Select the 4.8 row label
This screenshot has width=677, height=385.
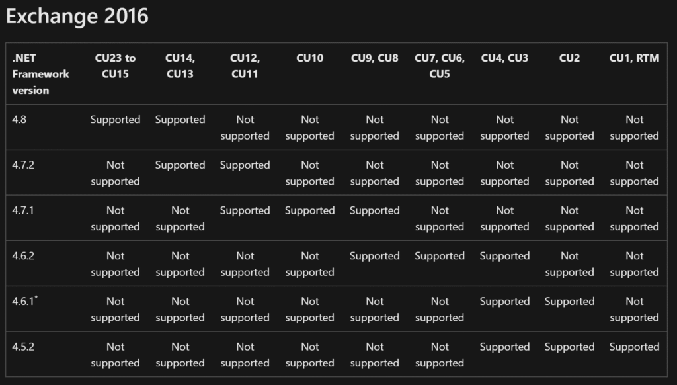coord(20,120)
